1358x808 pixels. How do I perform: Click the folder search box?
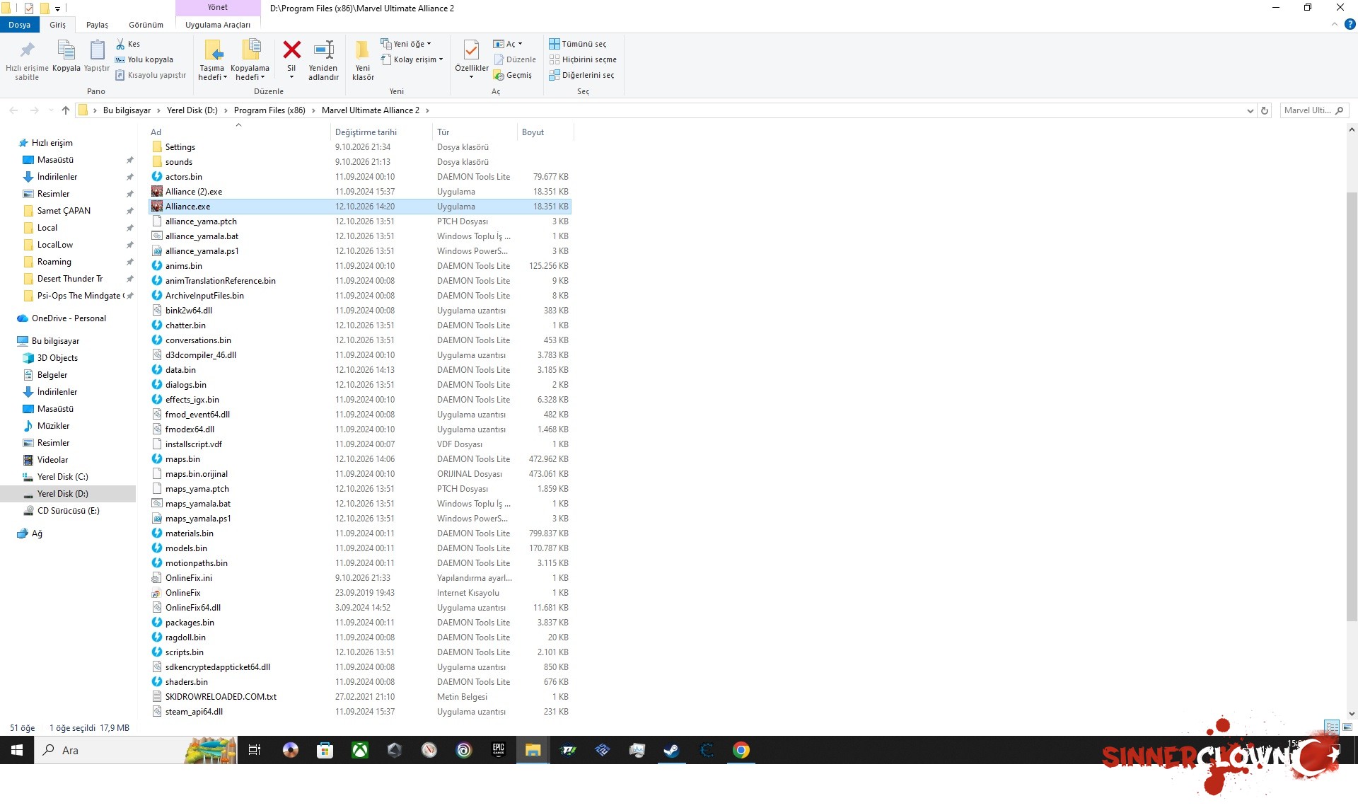click(1314, 110)
